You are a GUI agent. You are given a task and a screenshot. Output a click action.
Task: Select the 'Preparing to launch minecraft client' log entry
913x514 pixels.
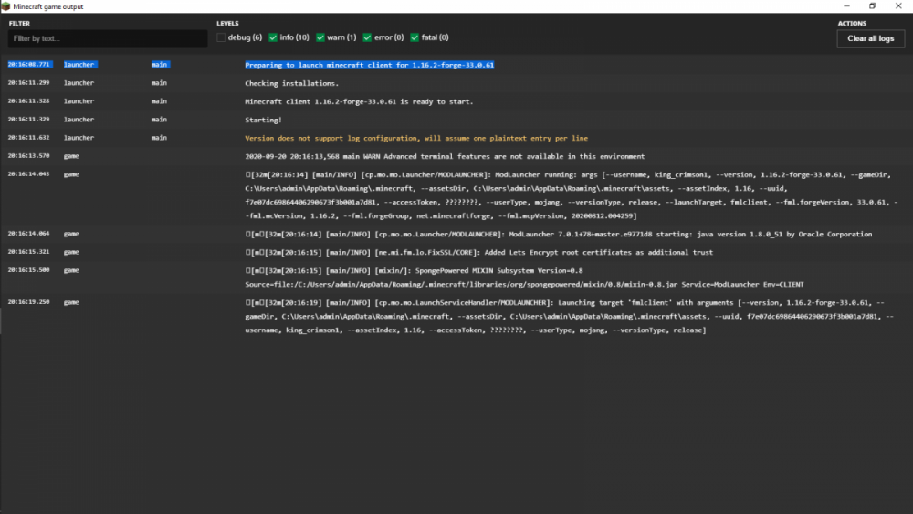pos(369,65)
